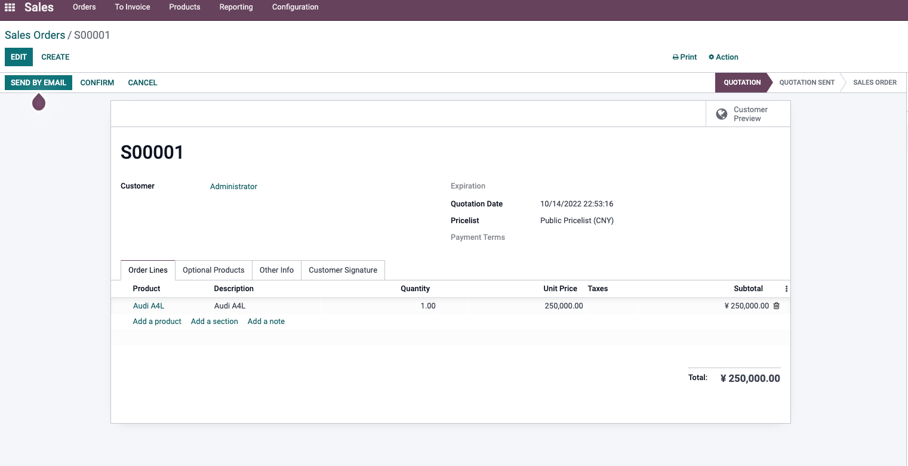
Task: Switch to the Optional Products tab
Action: (x=214, y=270)
